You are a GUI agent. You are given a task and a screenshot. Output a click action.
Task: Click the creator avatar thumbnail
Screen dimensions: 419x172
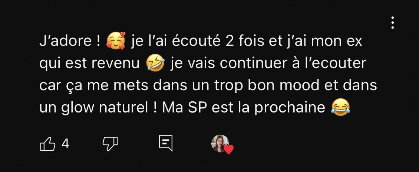tap(220, 144)
